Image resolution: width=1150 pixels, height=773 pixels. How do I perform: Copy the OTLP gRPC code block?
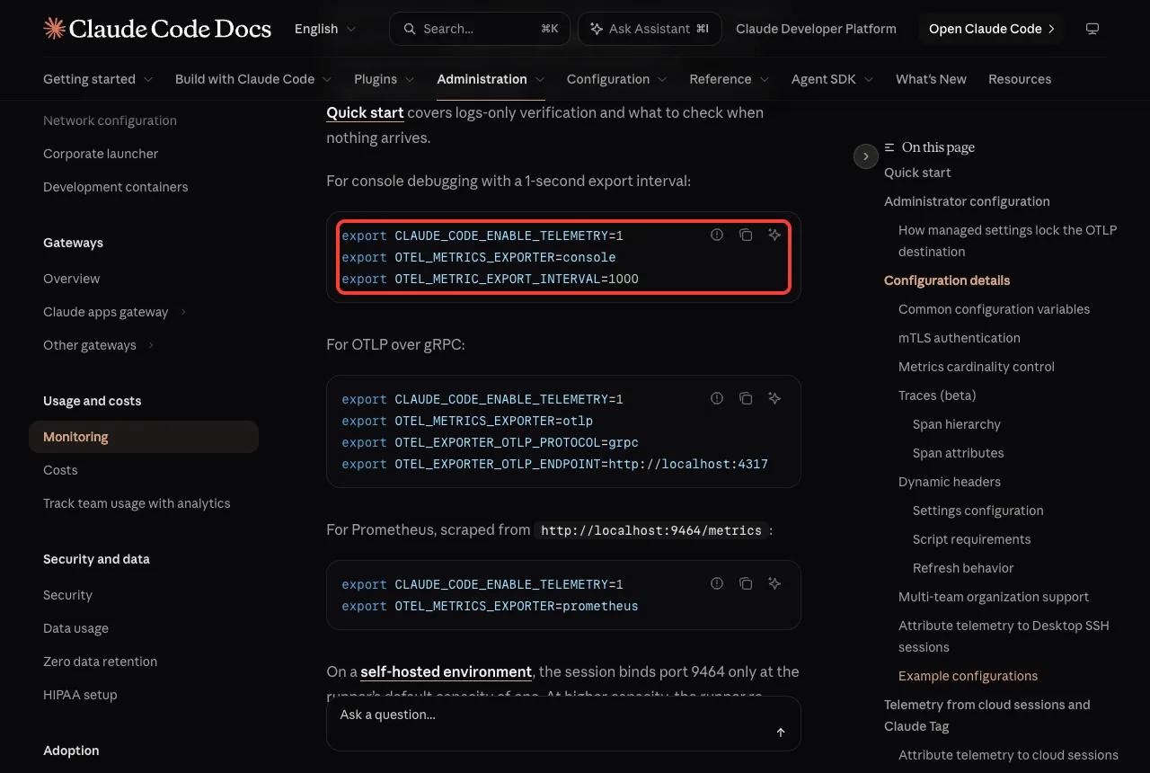coord(746,398)
